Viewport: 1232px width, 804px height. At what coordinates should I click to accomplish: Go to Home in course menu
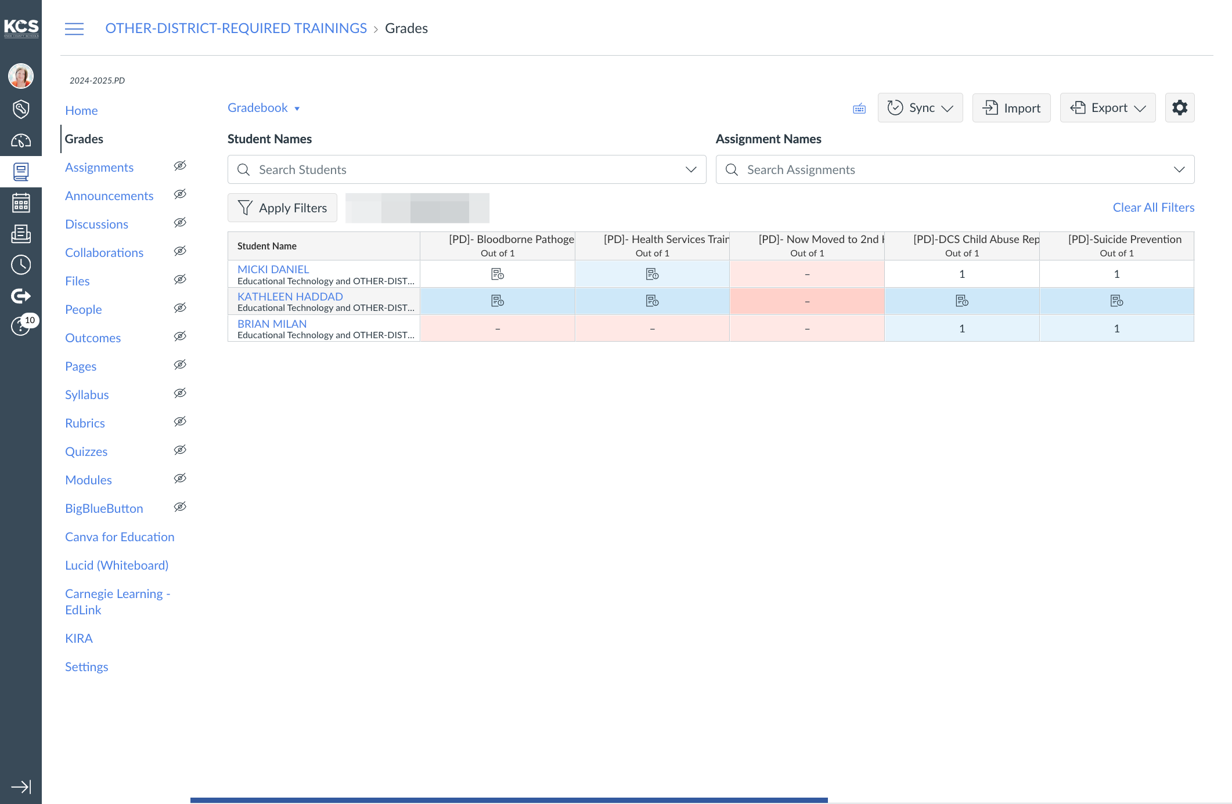[x=81, y=110]
